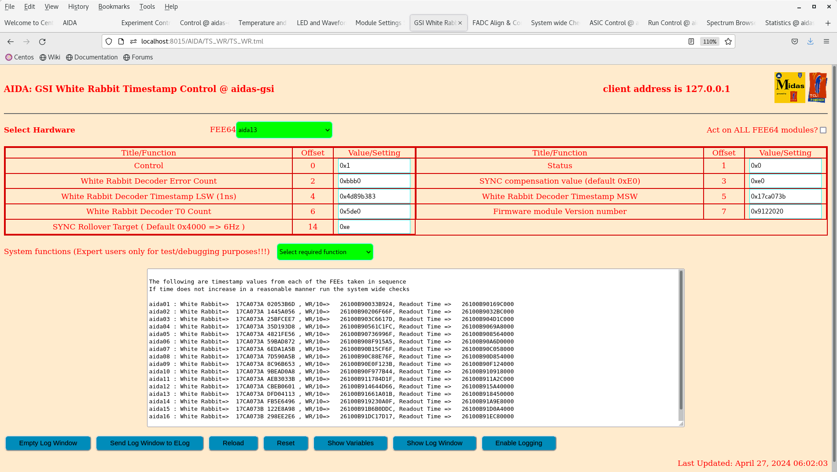Click the Firmware Version field 0x9122020
The image size is (837, 472).
tap(785, 211)
